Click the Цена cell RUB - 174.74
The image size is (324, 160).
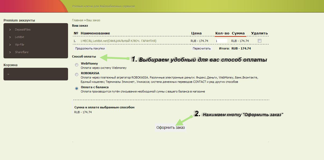[x=199, y=41]
